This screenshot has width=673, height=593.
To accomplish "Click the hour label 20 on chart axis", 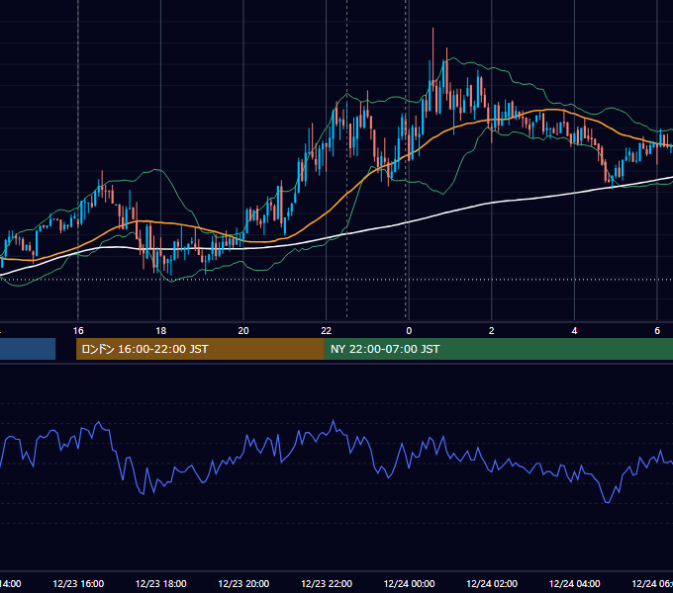I will pos(243,331).
